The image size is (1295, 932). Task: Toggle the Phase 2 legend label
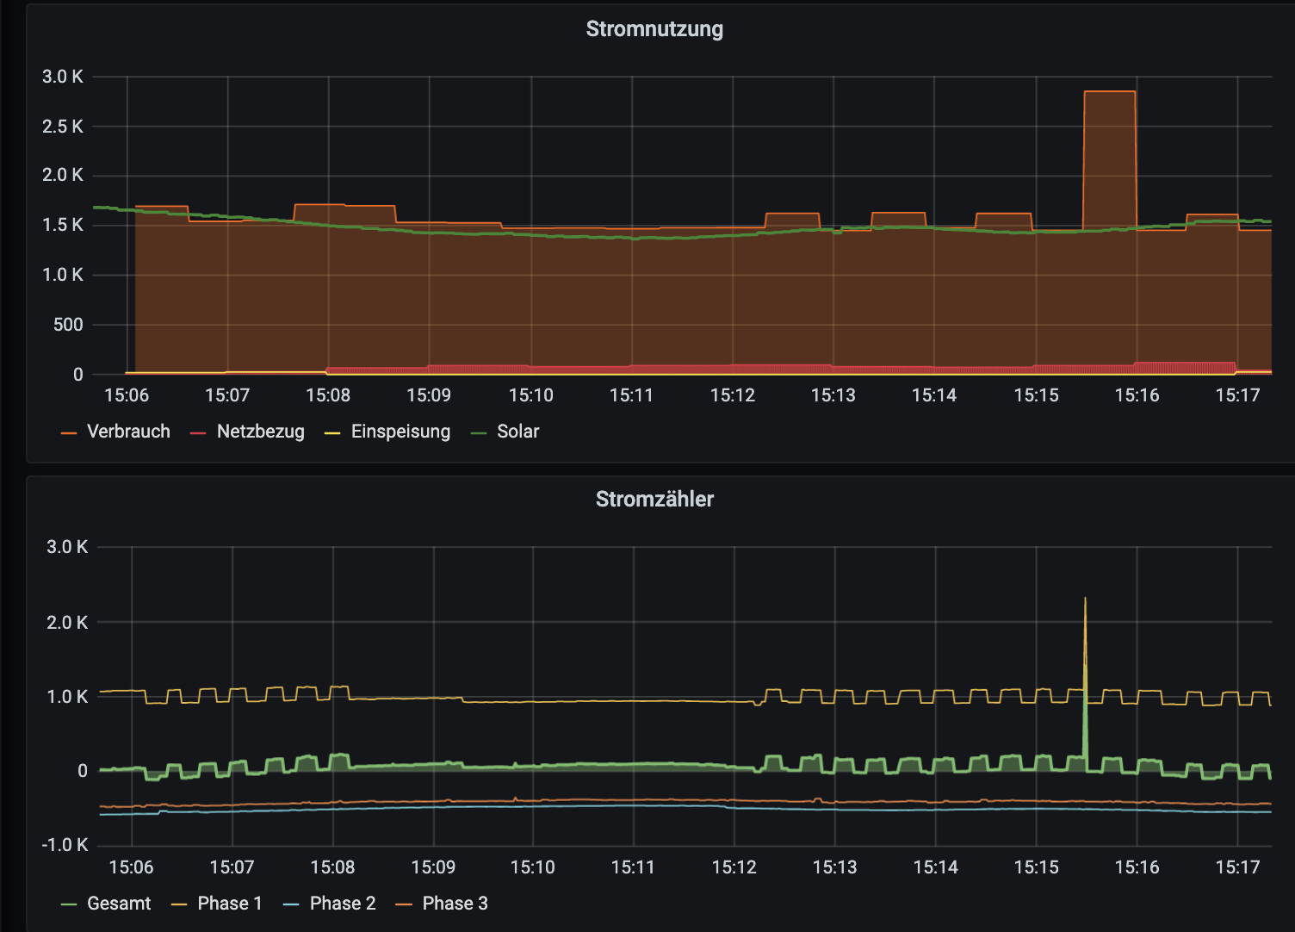(x=343, y=904)
